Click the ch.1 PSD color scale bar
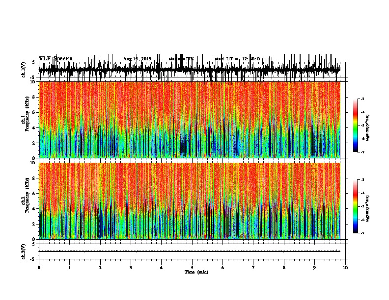Viewport: 389px width, 300px height. tap(356, 125)
